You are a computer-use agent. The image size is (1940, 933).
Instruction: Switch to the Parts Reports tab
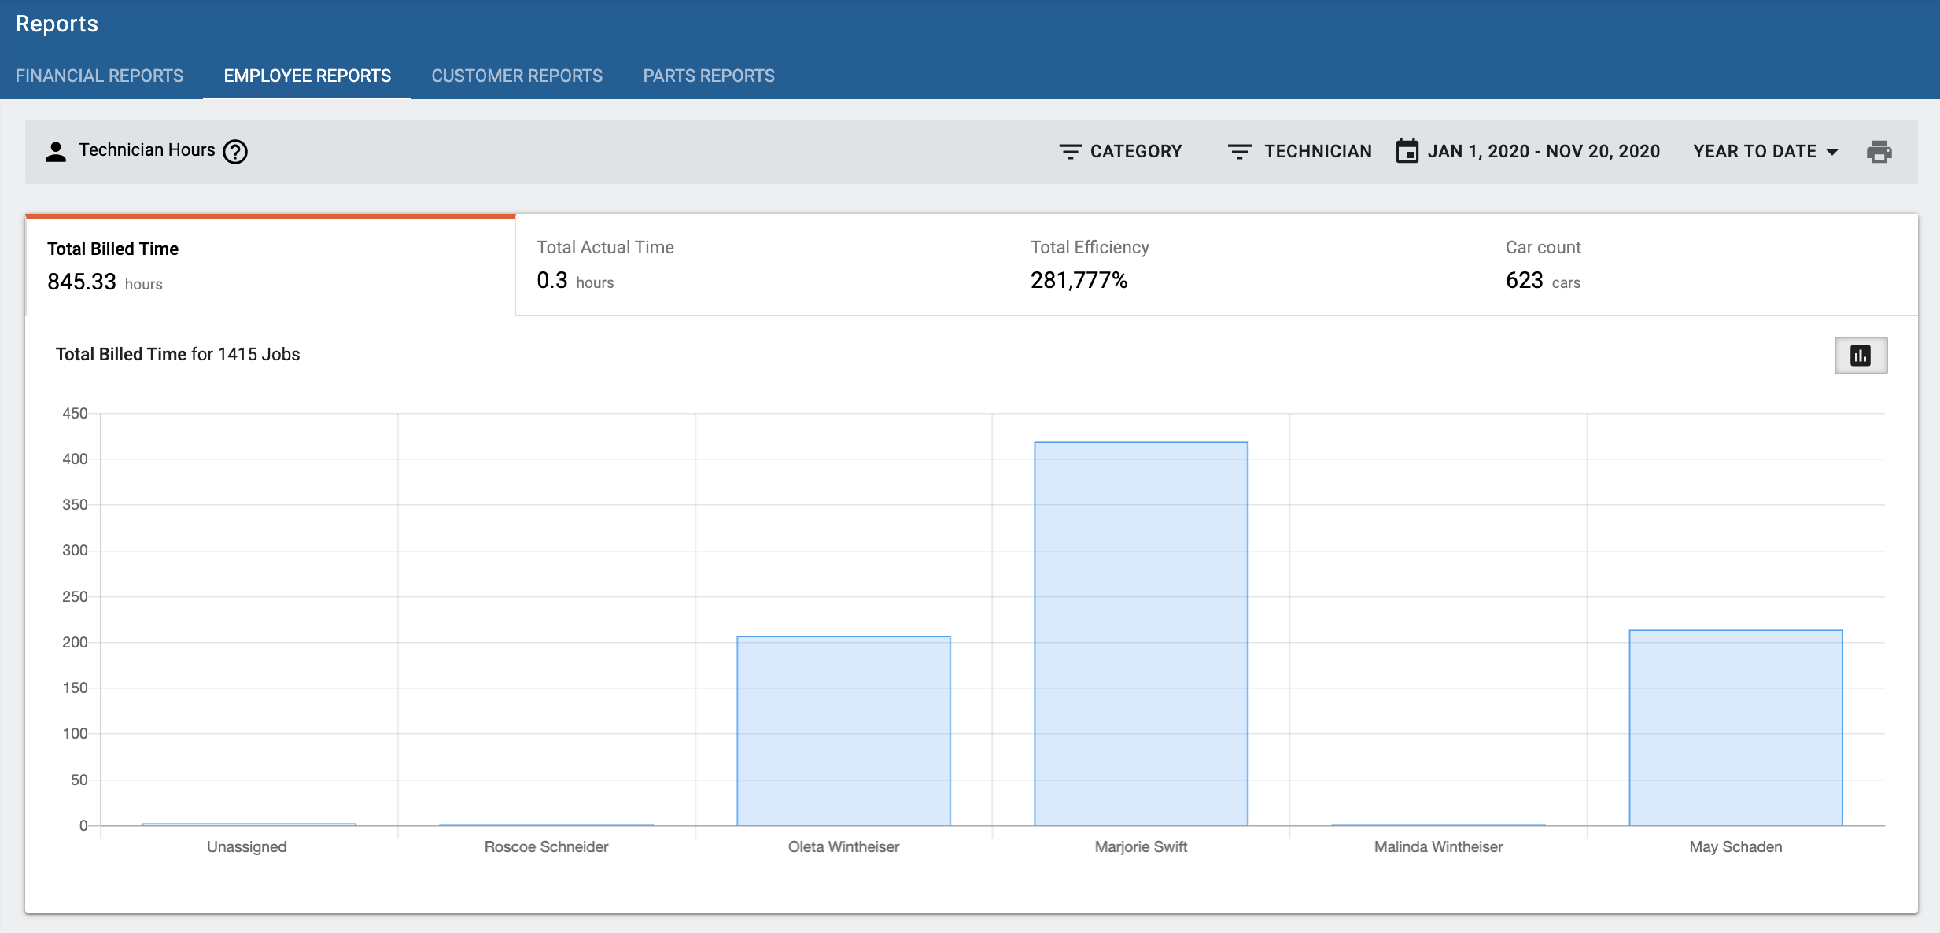point(709,76)
